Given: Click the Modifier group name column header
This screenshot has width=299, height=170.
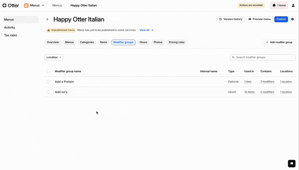Looking at the screenshot, I should click(x=68, y=71).
